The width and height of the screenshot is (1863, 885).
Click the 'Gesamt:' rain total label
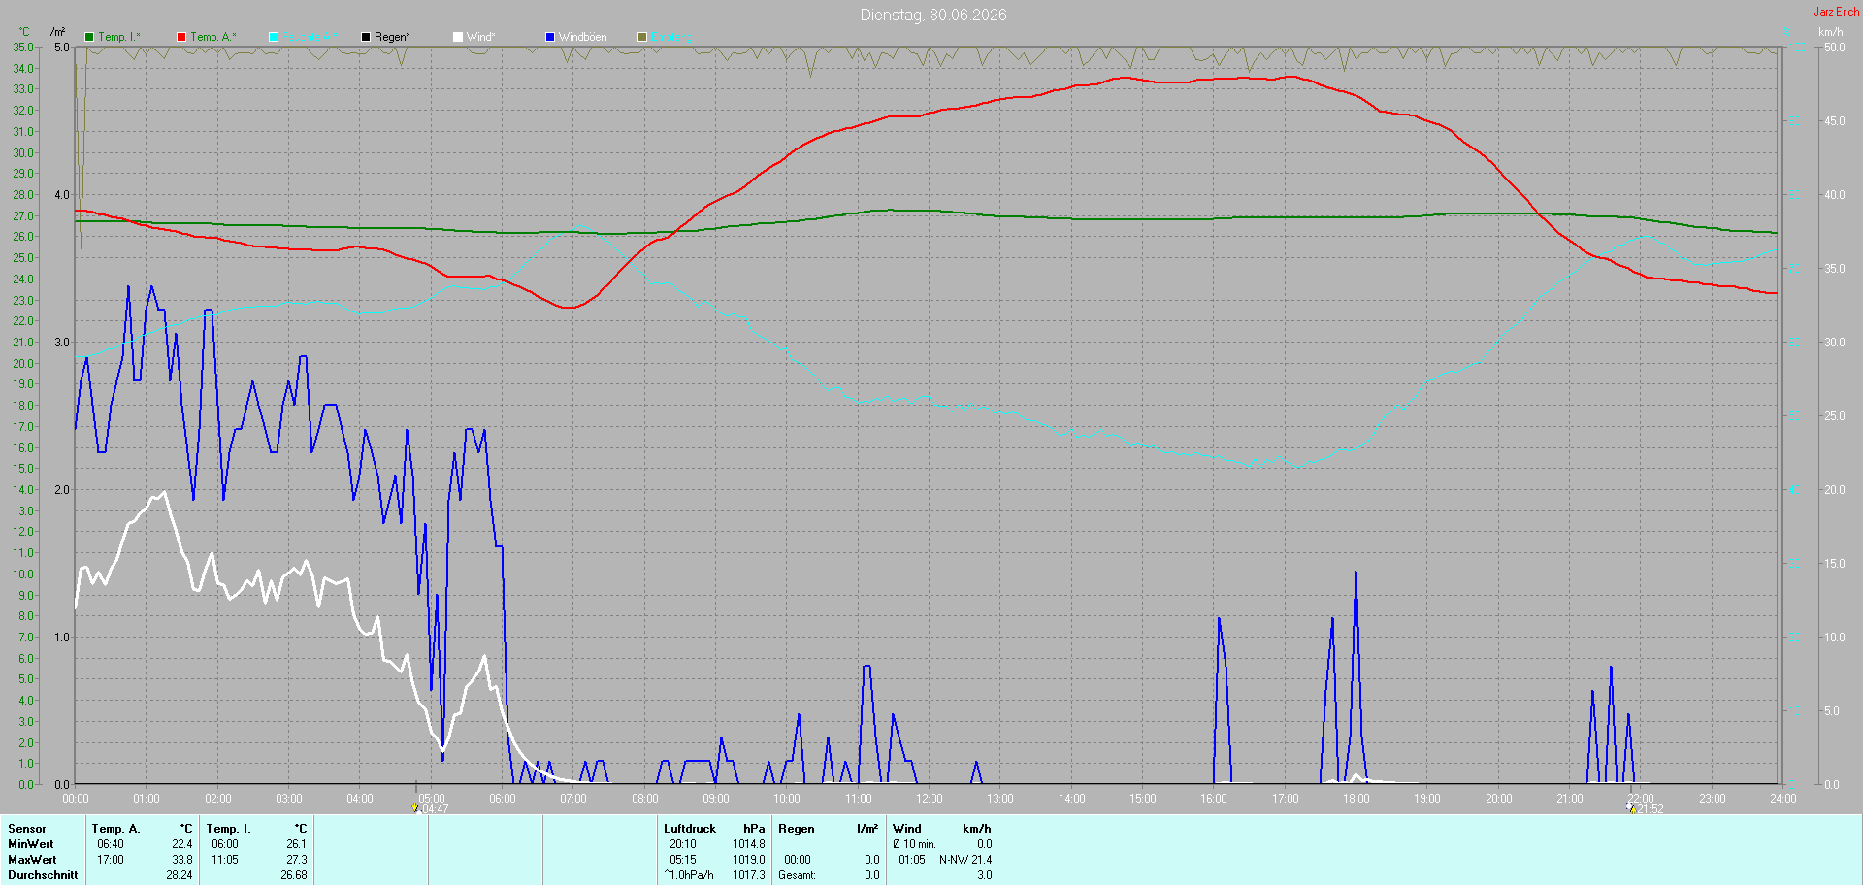[x=798, y=875]
